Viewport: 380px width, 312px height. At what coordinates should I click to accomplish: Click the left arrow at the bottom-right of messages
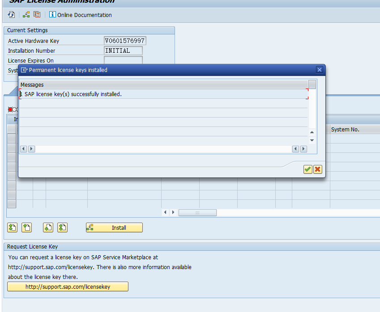click(295, 149)
